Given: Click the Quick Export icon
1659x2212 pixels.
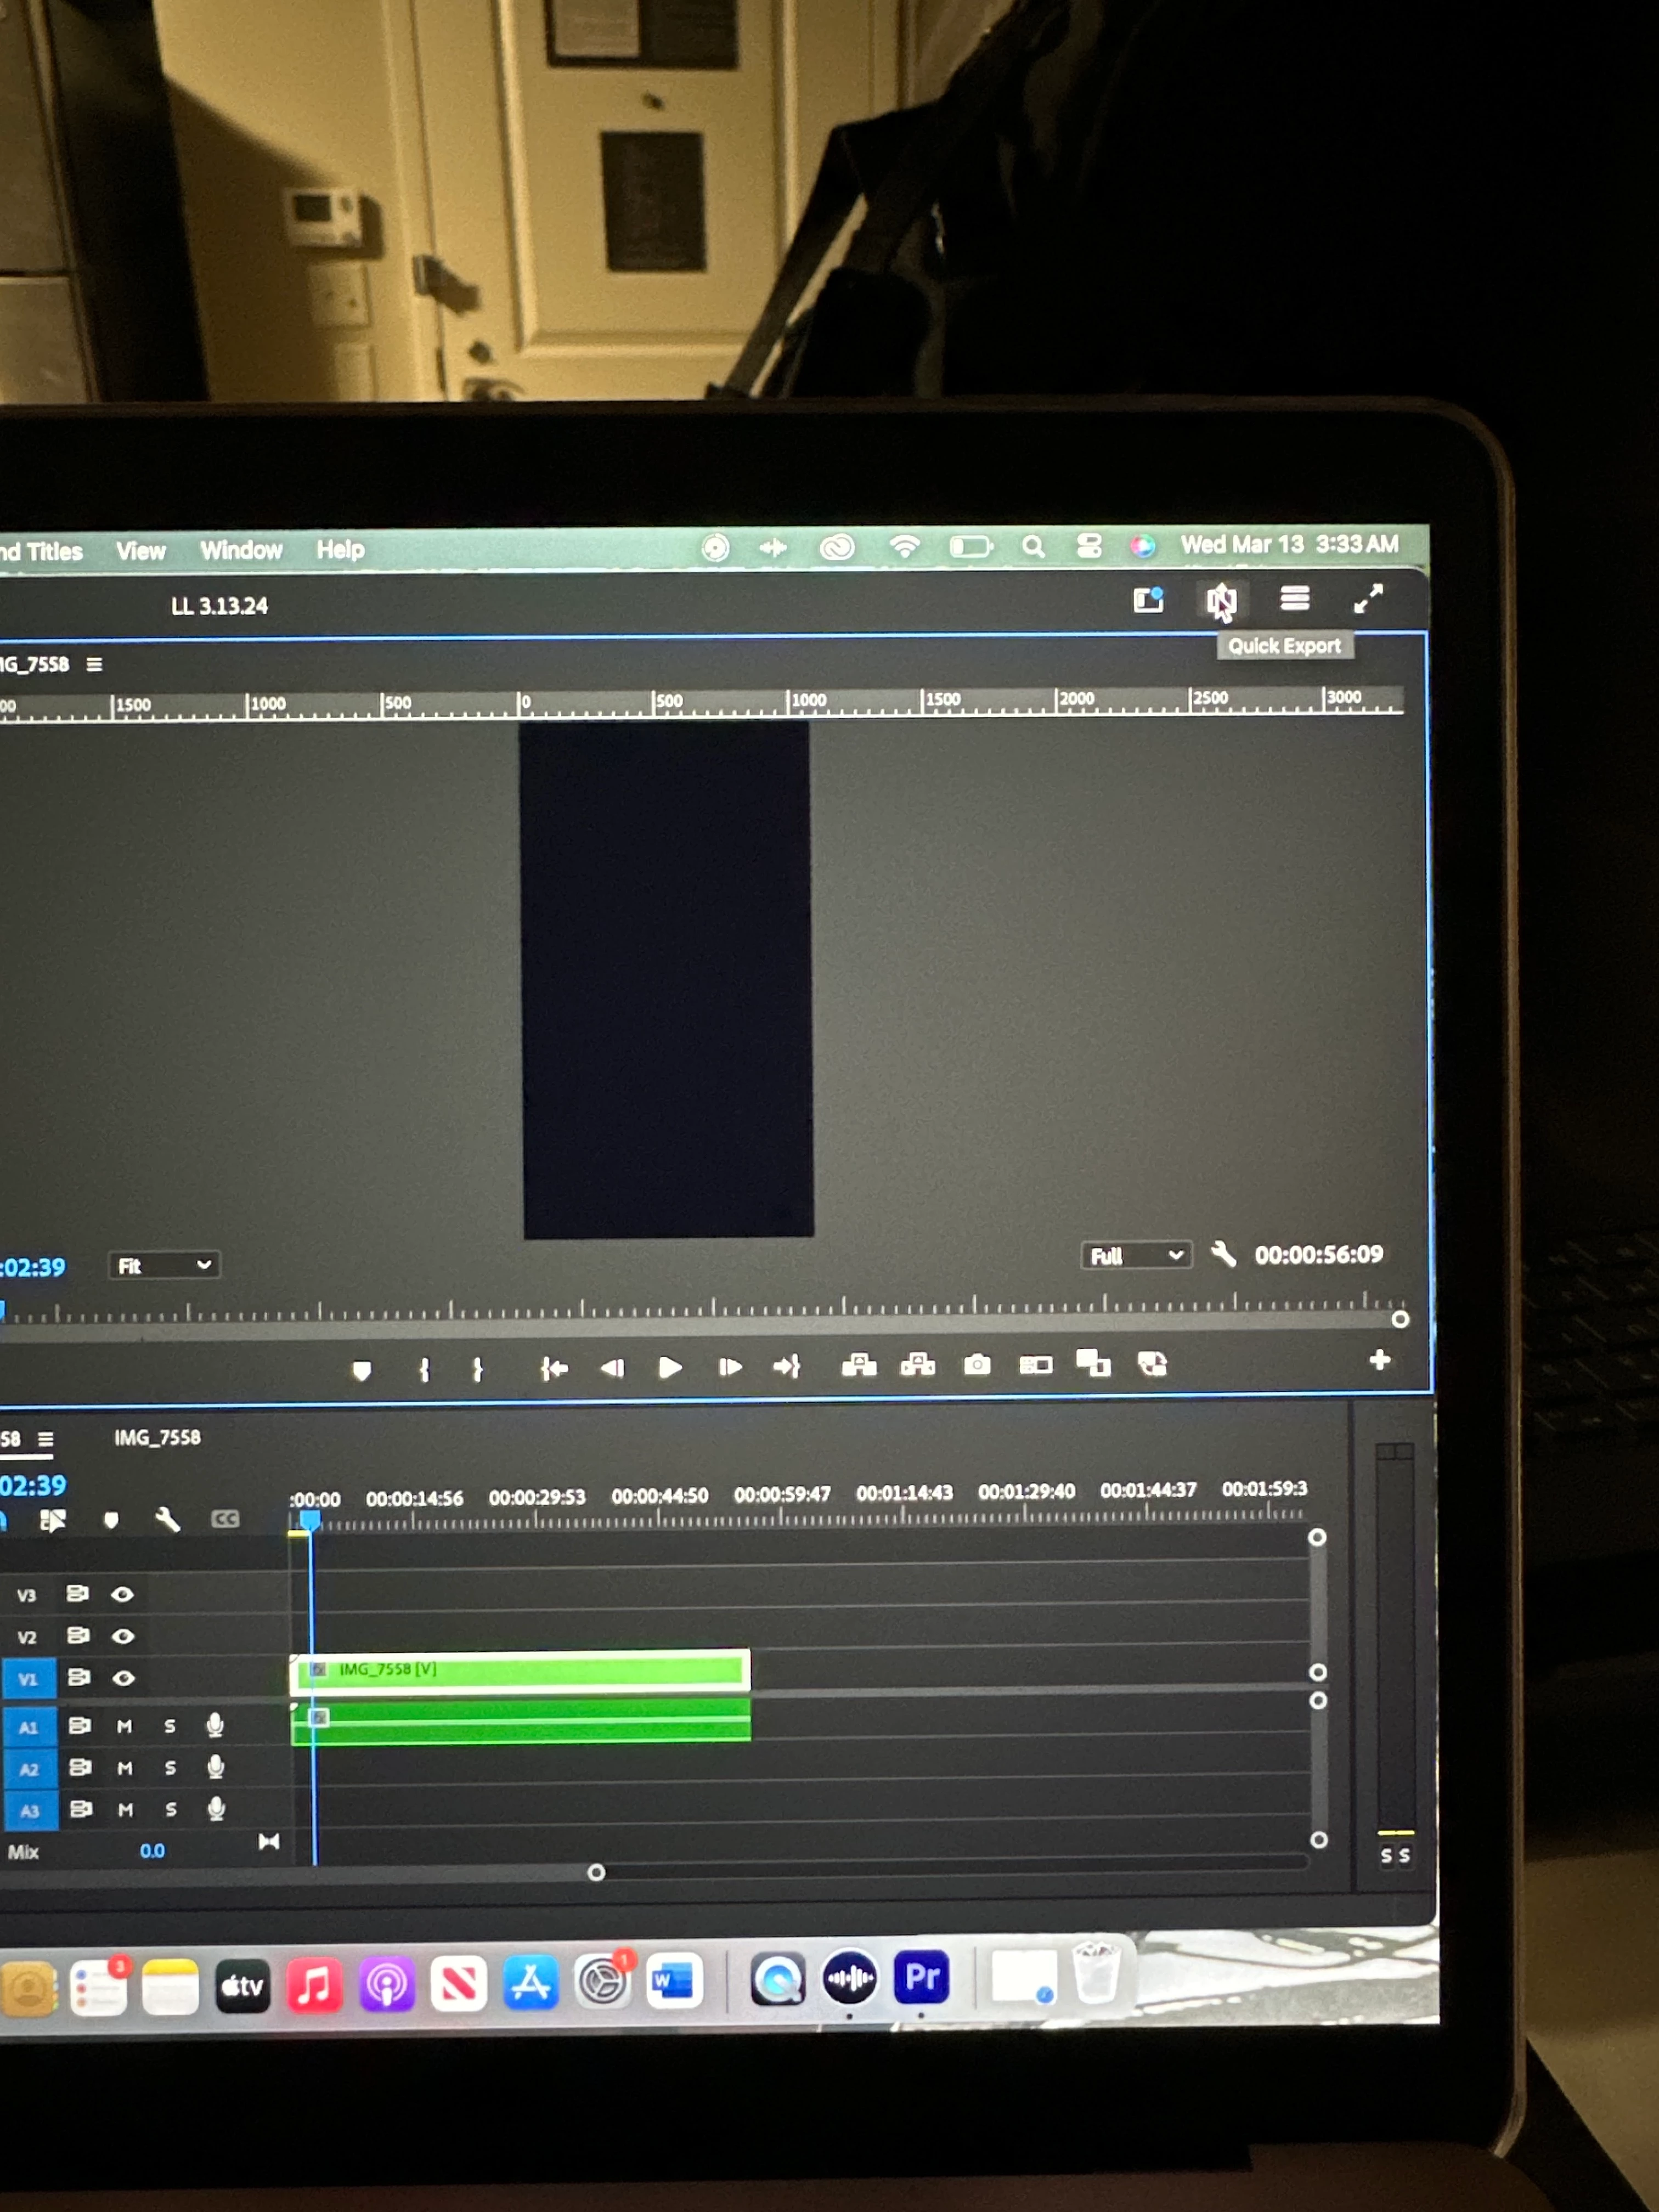Looking at the screenshot, I should (1220, 600).
